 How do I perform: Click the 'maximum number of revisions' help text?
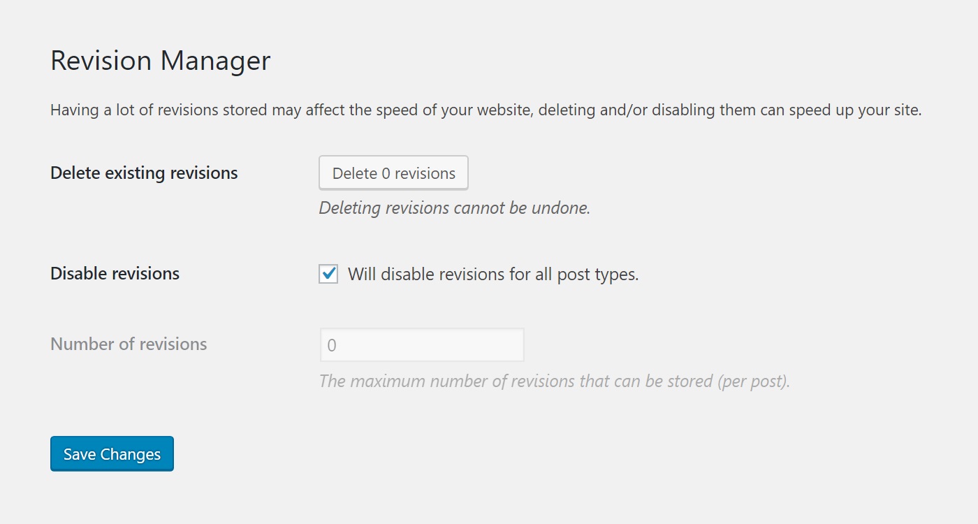tap(554, 381)
